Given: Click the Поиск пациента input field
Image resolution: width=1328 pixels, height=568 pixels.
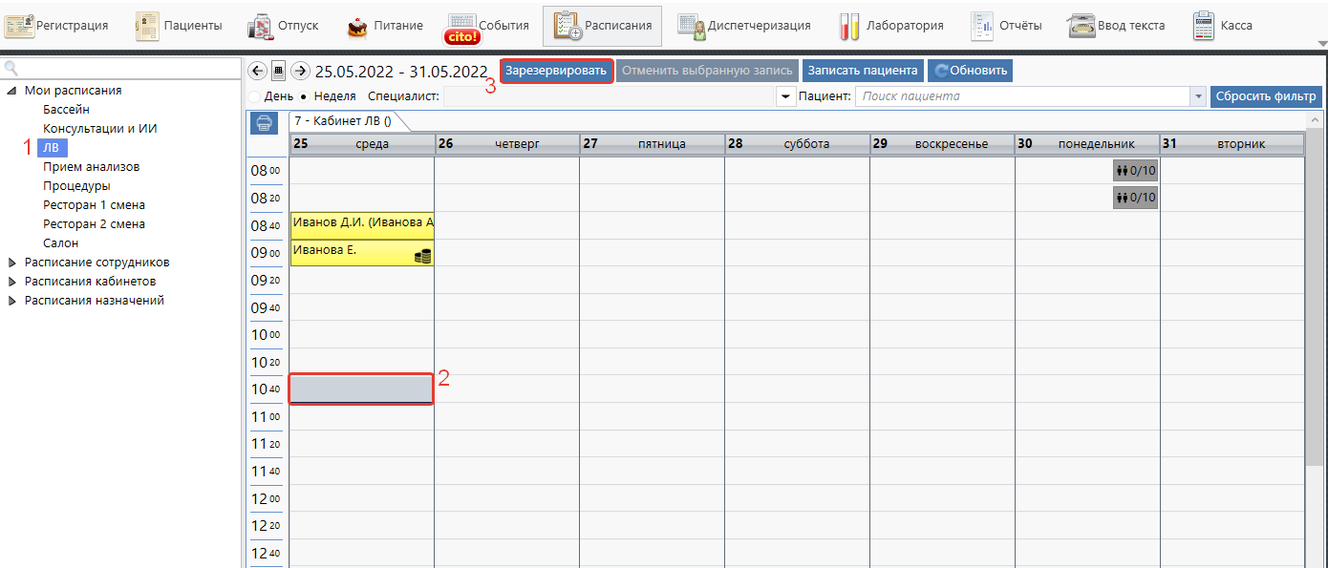Looking at the screenshot, I should 1022,96.
